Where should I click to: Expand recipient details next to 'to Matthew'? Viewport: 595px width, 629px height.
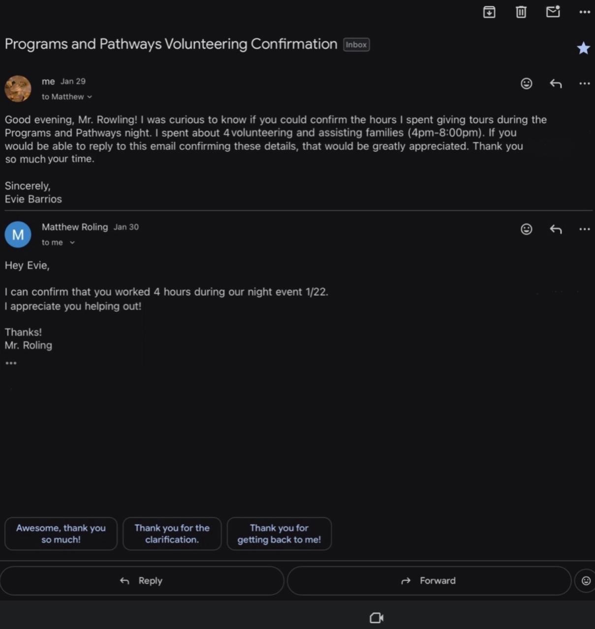pyautogui.click(x=90, y=97)
